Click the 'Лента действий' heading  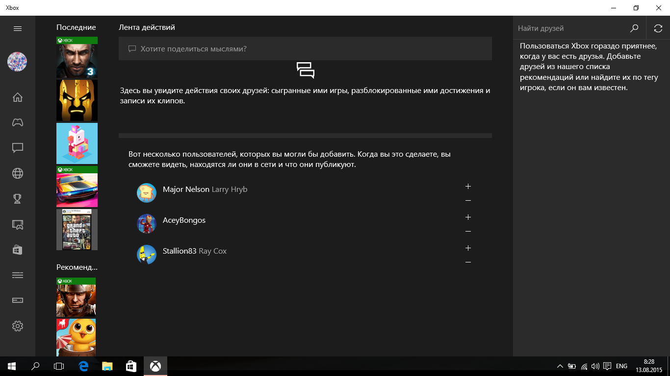[147, 27]
